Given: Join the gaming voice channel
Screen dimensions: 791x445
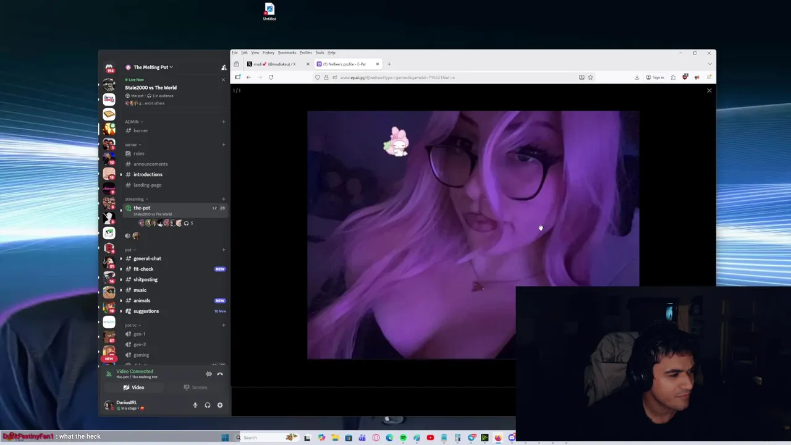Looking at the screenshot, I should pyautogui.click(x=175, y=355).
